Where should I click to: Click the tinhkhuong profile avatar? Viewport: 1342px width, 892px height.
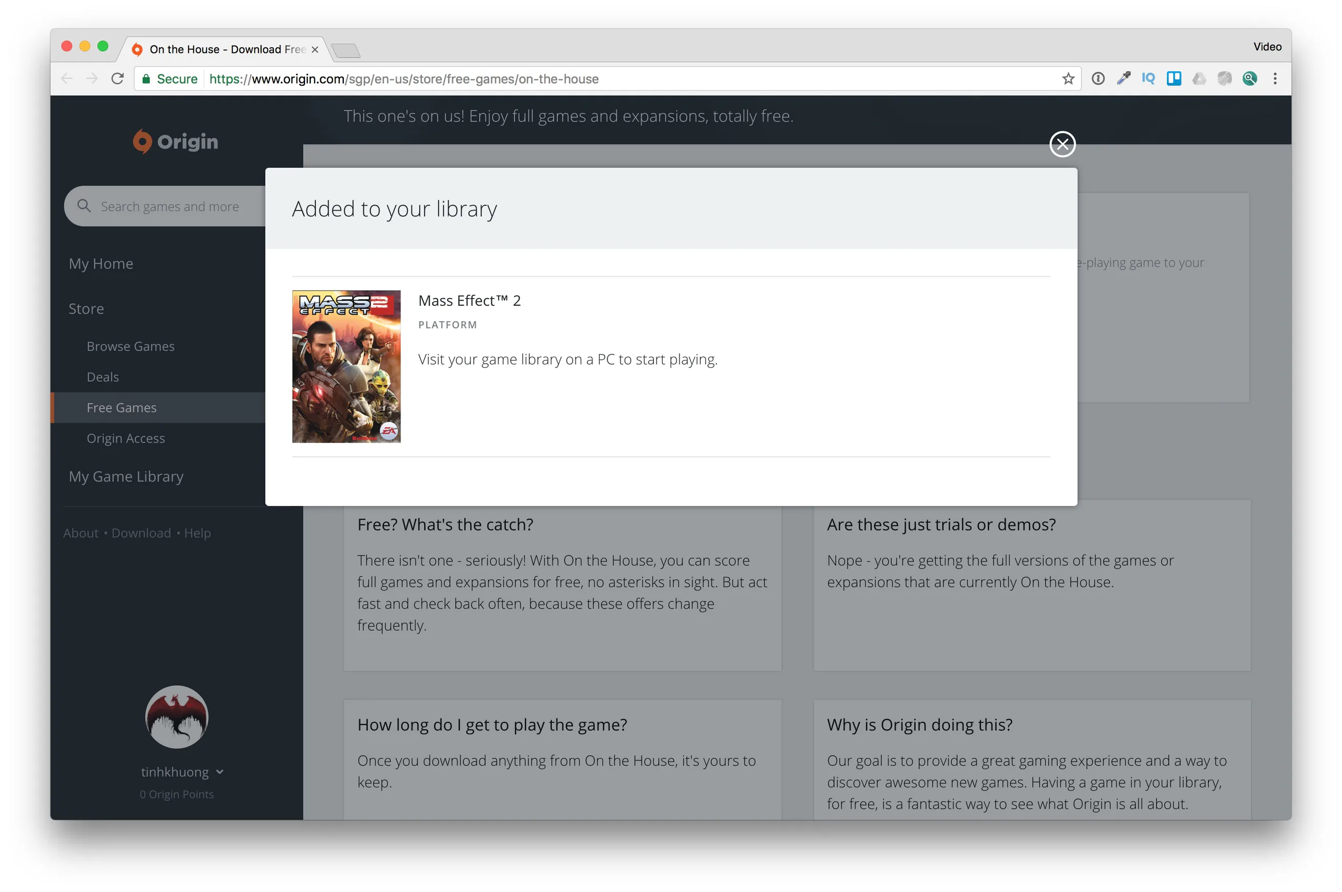pyautogui.click(x=177, y=716)
